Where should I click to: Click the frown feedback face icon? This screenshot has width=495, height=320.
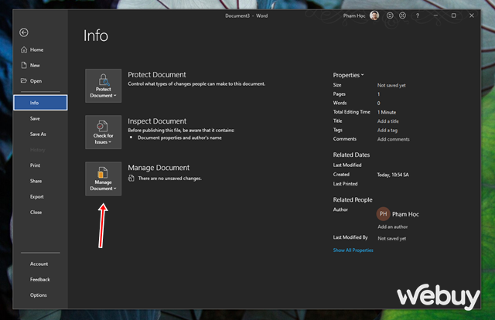click(404, 15)
